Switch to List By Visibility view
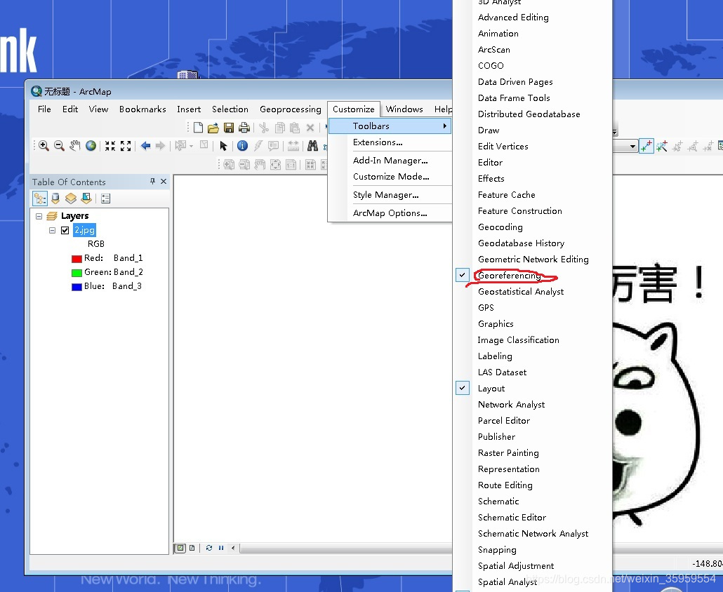 [71, 199]
